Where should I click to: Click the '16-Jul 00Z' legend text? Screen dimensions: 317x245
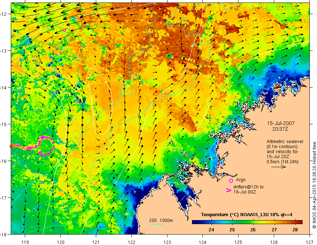click(245, 192)
